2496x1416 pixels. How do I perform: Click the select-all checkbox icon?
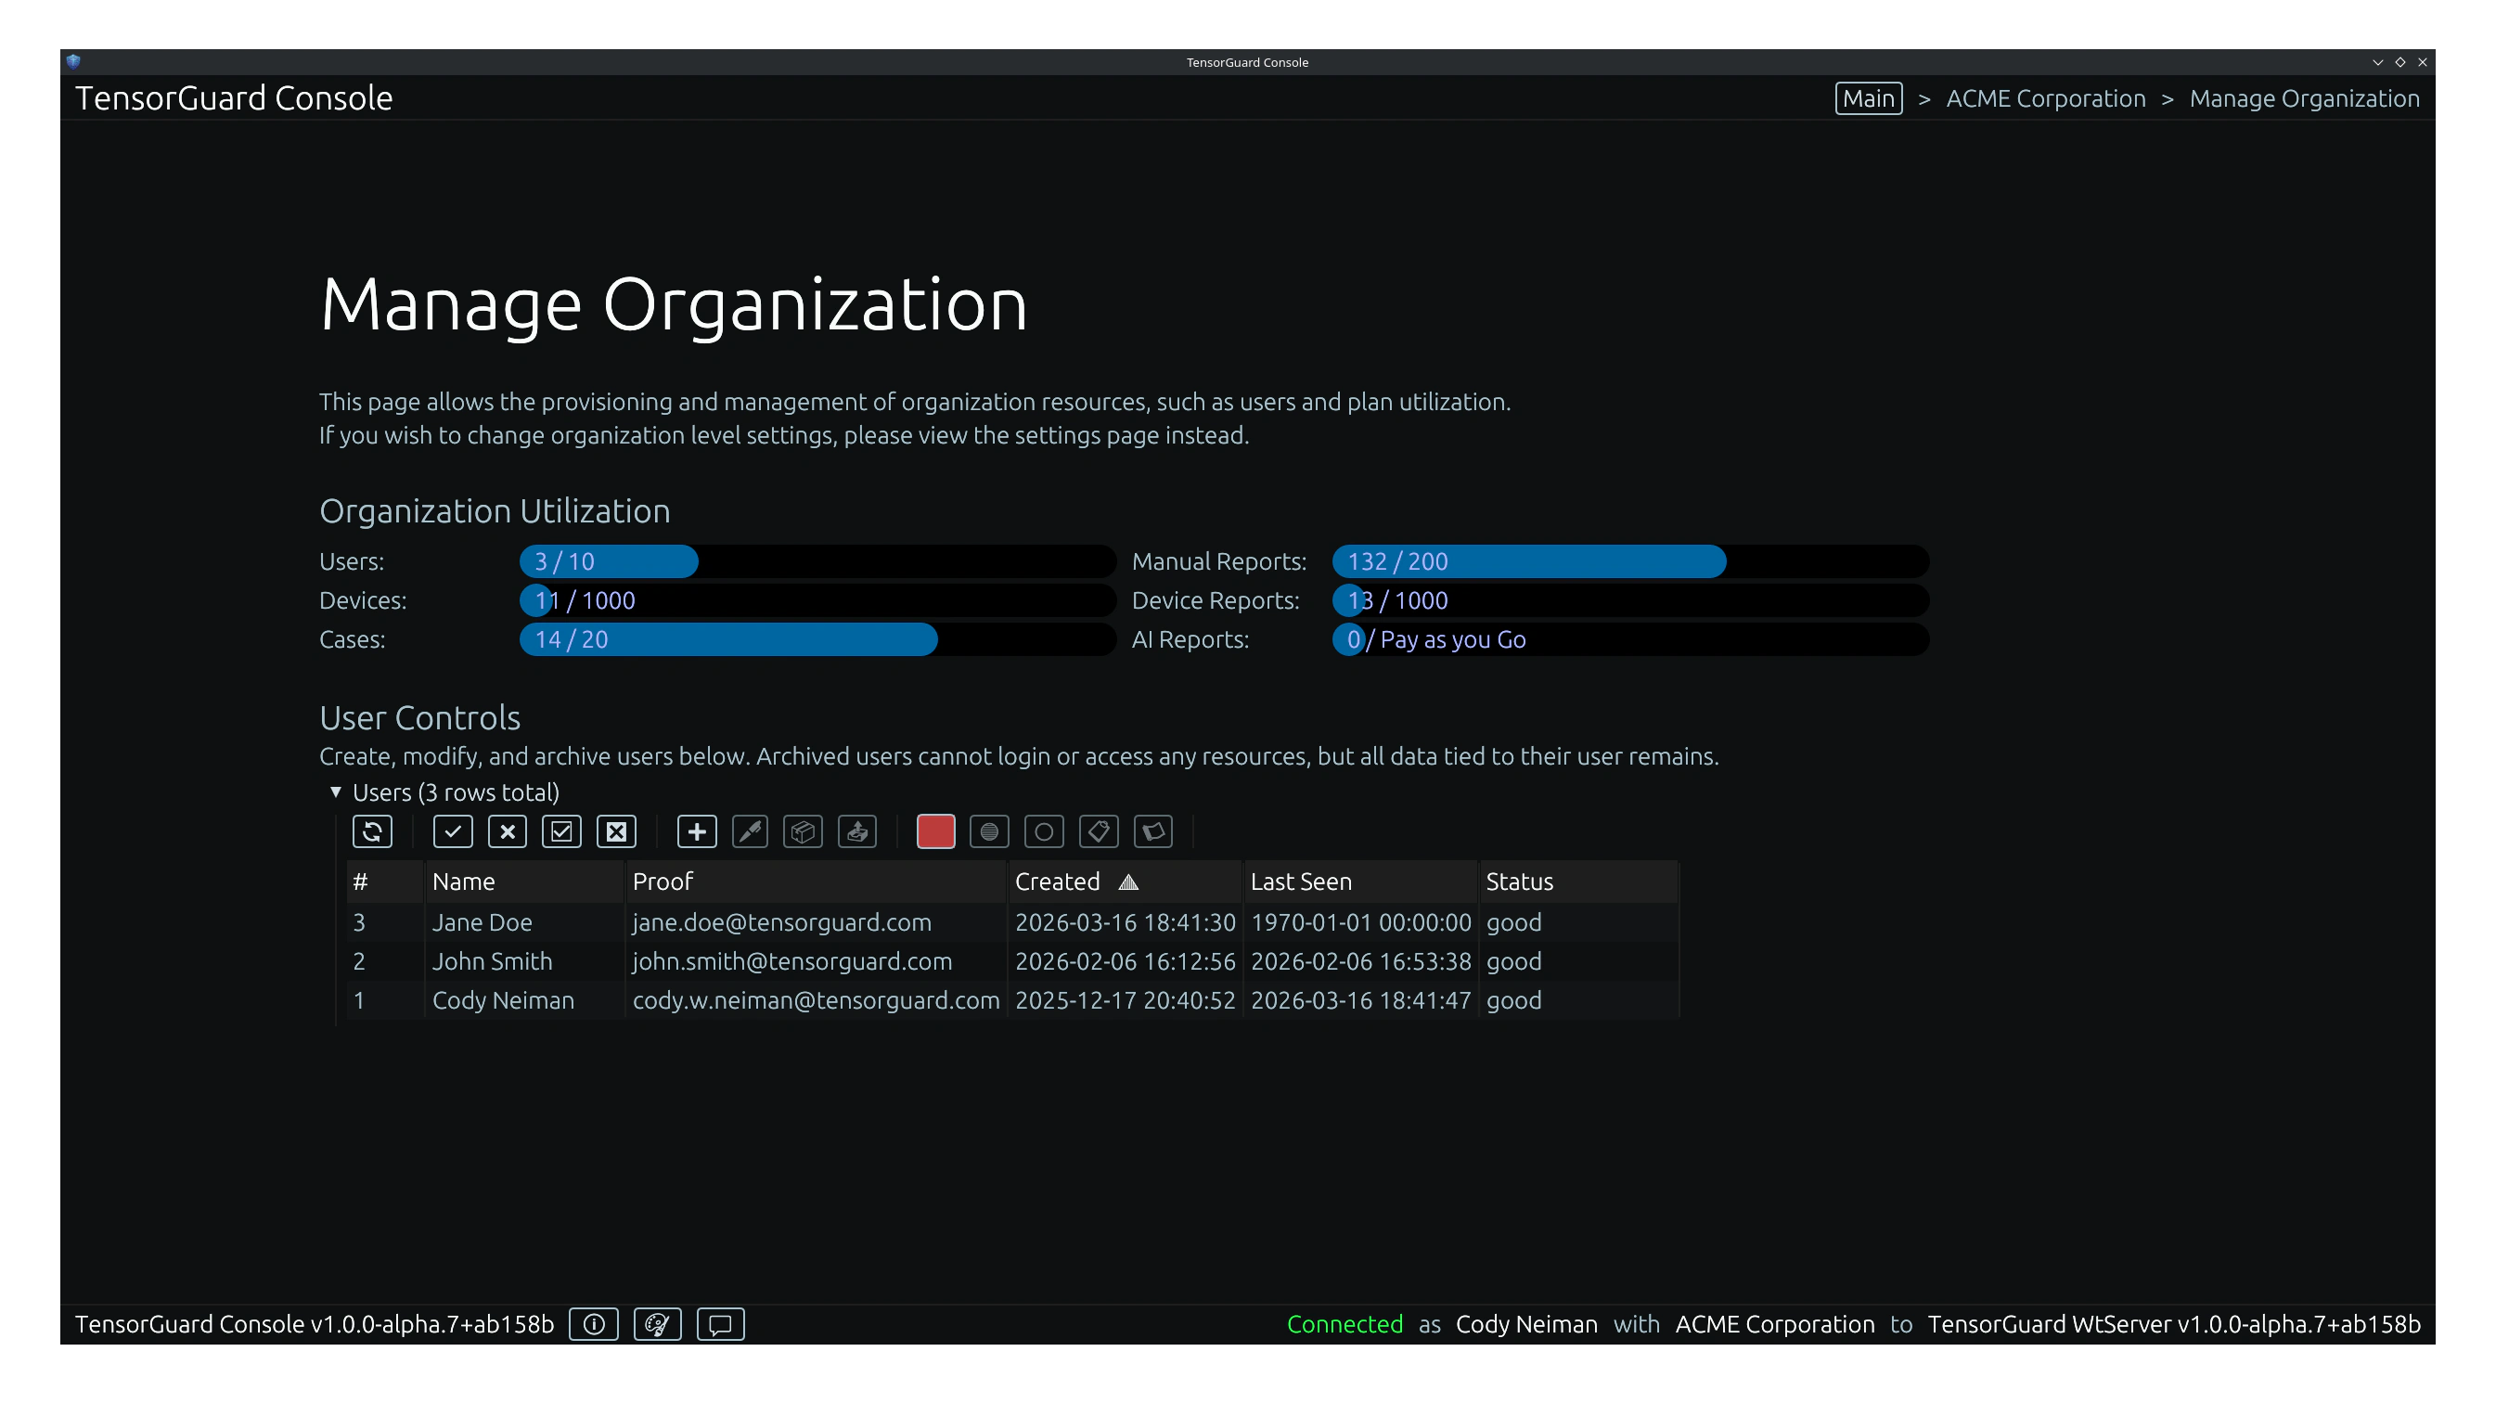(x=562, y=831)
